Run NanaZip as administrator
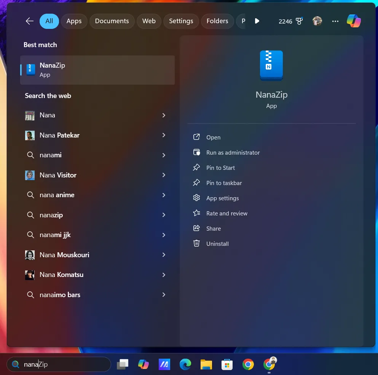Viewport: 378px width, 375px height. 233,152
